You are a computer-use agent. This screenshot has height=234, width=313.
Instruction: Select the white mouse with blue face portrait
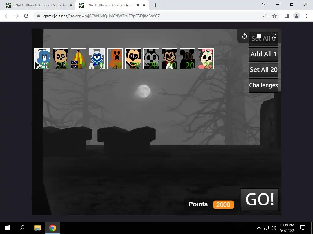coord(97,59)
